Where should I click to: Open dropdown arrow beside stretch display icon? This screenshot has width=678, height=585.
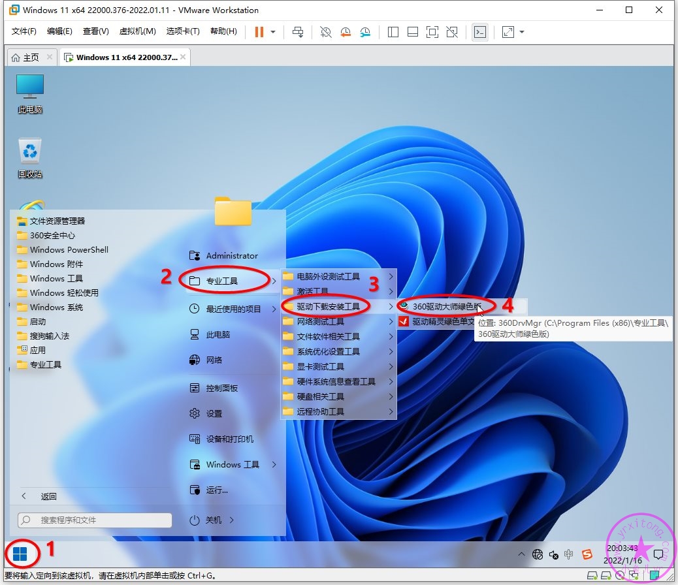coord(522,32)
